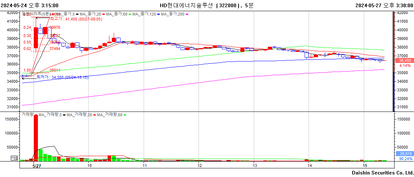
Task: Click the 최저가 34,350 low-price label
Action: (62, 77)
